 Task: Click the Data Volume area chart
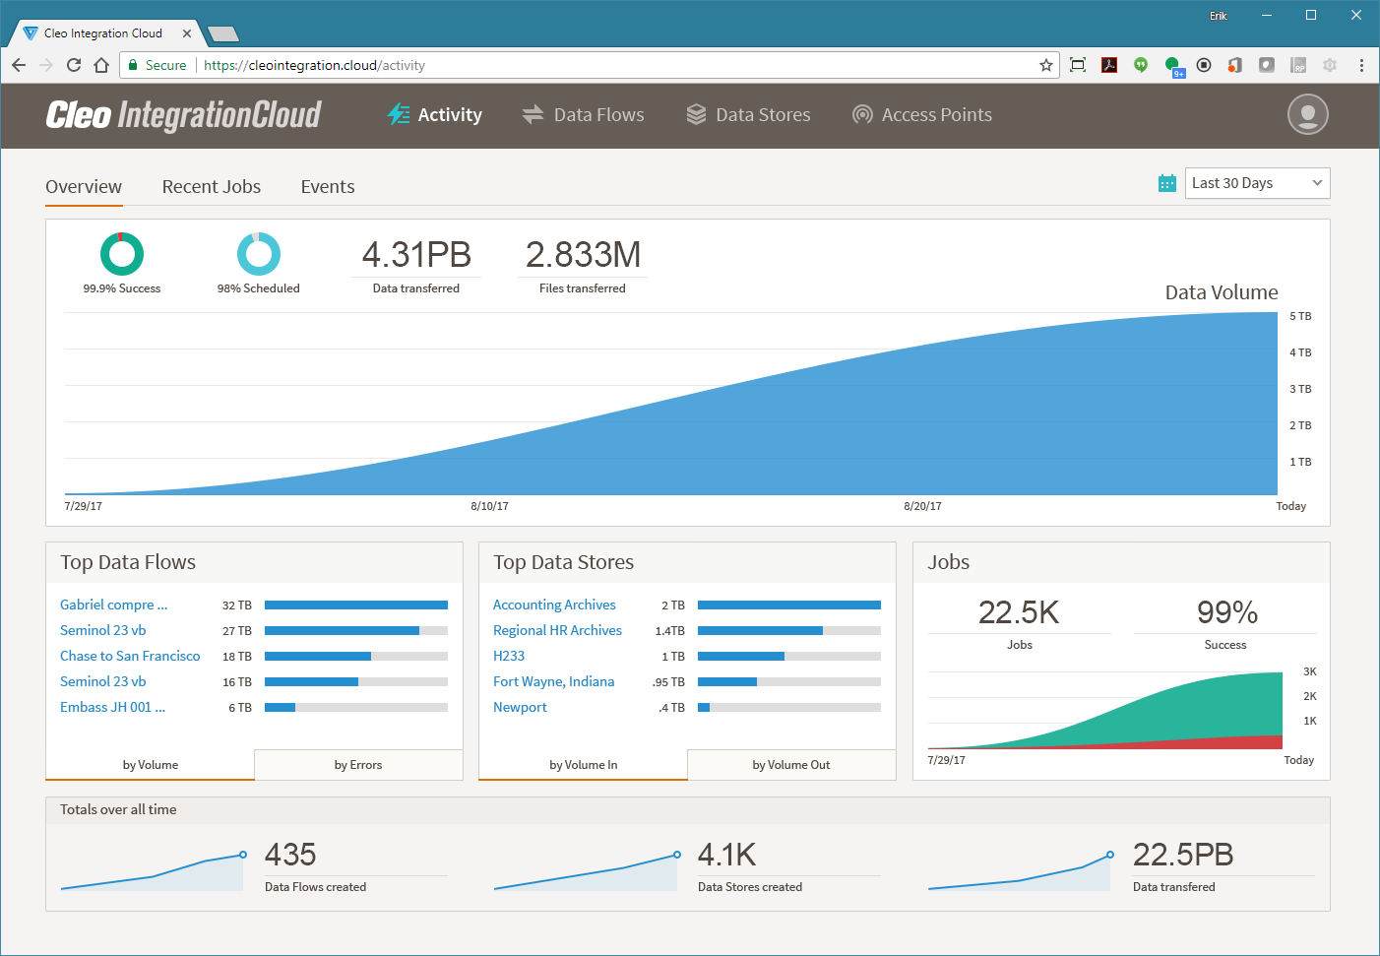click(x=671, y=404)
